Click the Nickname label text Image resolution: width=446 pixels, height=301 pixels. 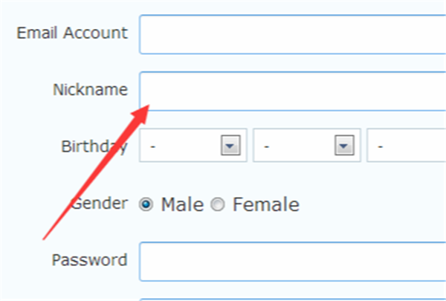pos(90,90)
